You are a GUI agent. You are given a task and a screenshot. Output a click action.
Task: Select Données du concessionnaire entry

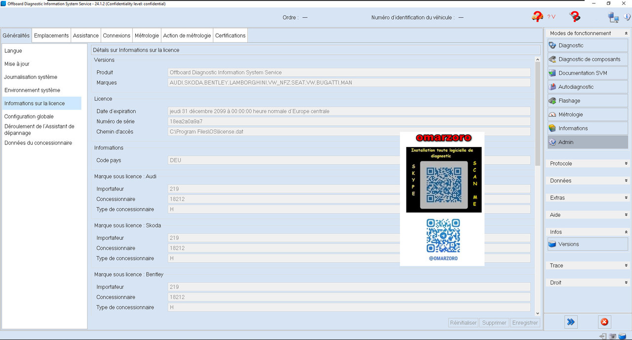pos(42,143)
